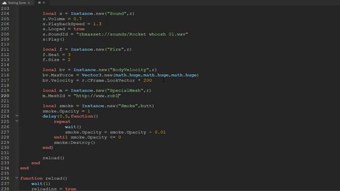Click reloading on line 238
The image size is (340, 191).
44,189
